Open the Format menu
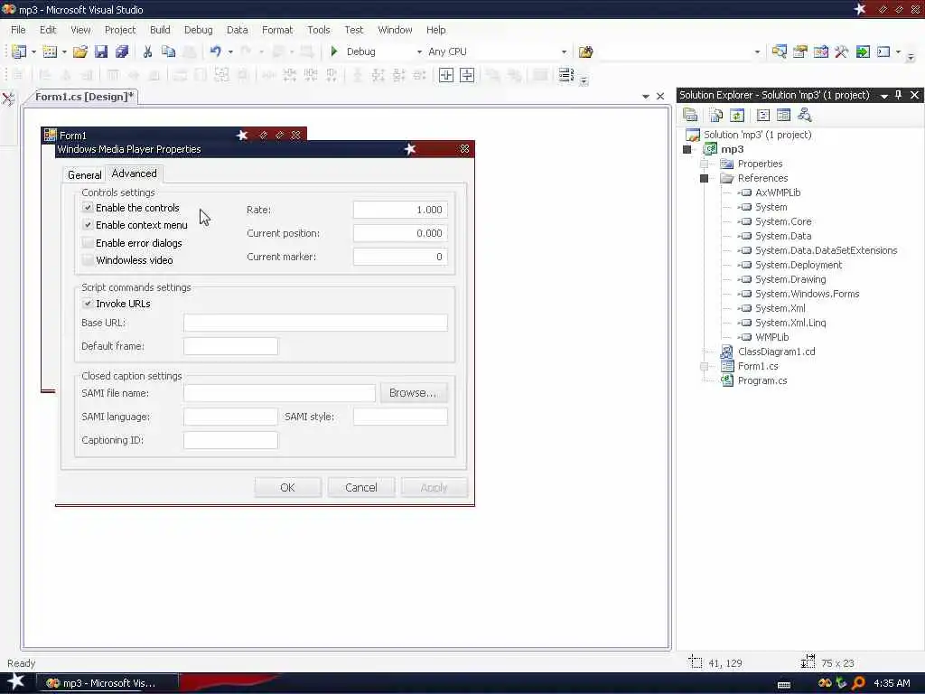Image resolution: width=925 pixels, height=694 pixels. [277, 30]
